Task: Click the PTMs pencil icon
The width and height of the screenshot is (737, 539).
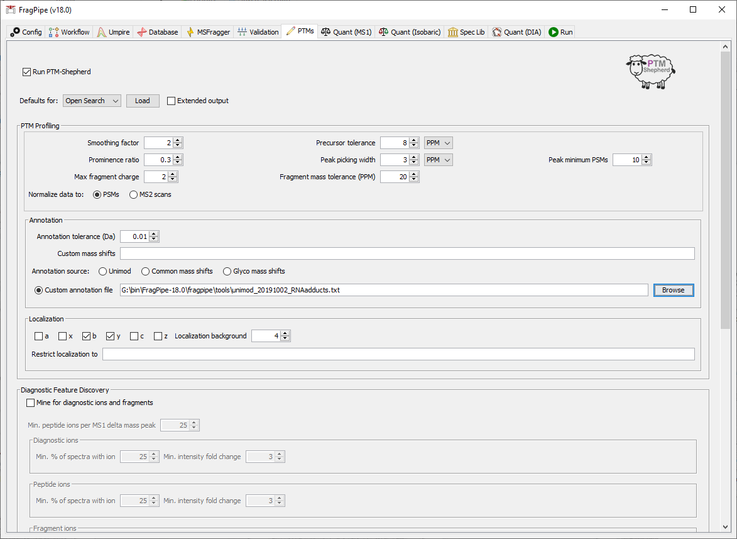Action: (290, 31)
